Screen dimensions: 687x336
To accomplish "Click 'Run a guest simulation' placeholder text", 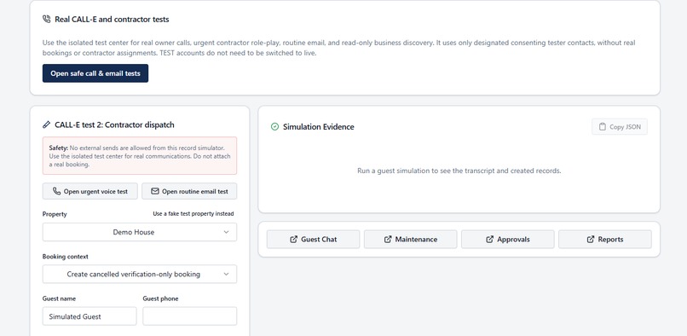I will point(459,171).
